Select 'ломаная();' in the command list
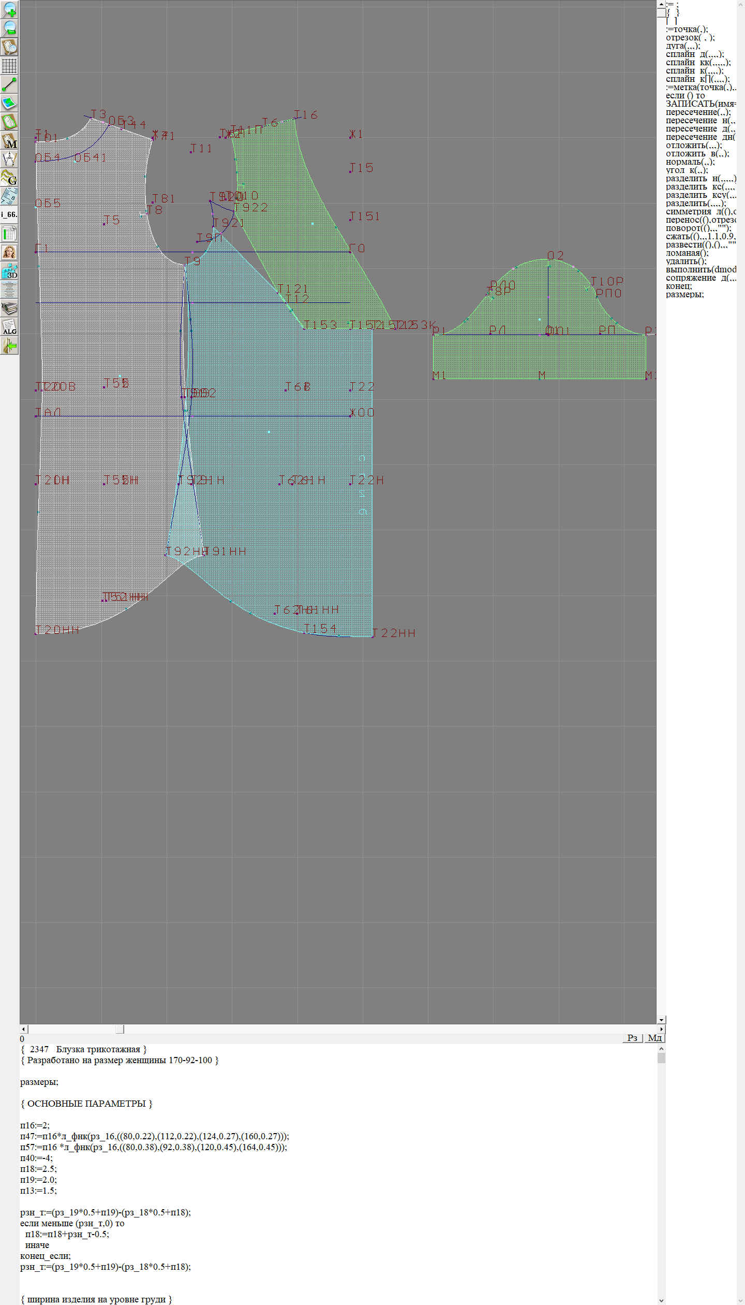This screenshot has height=1305, width=745. (x=687, y=253)
